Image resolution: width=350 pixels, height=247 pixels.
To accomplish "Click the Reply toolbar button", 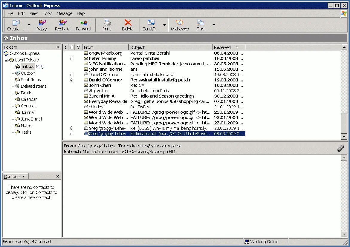I will [x=42, y=25].
